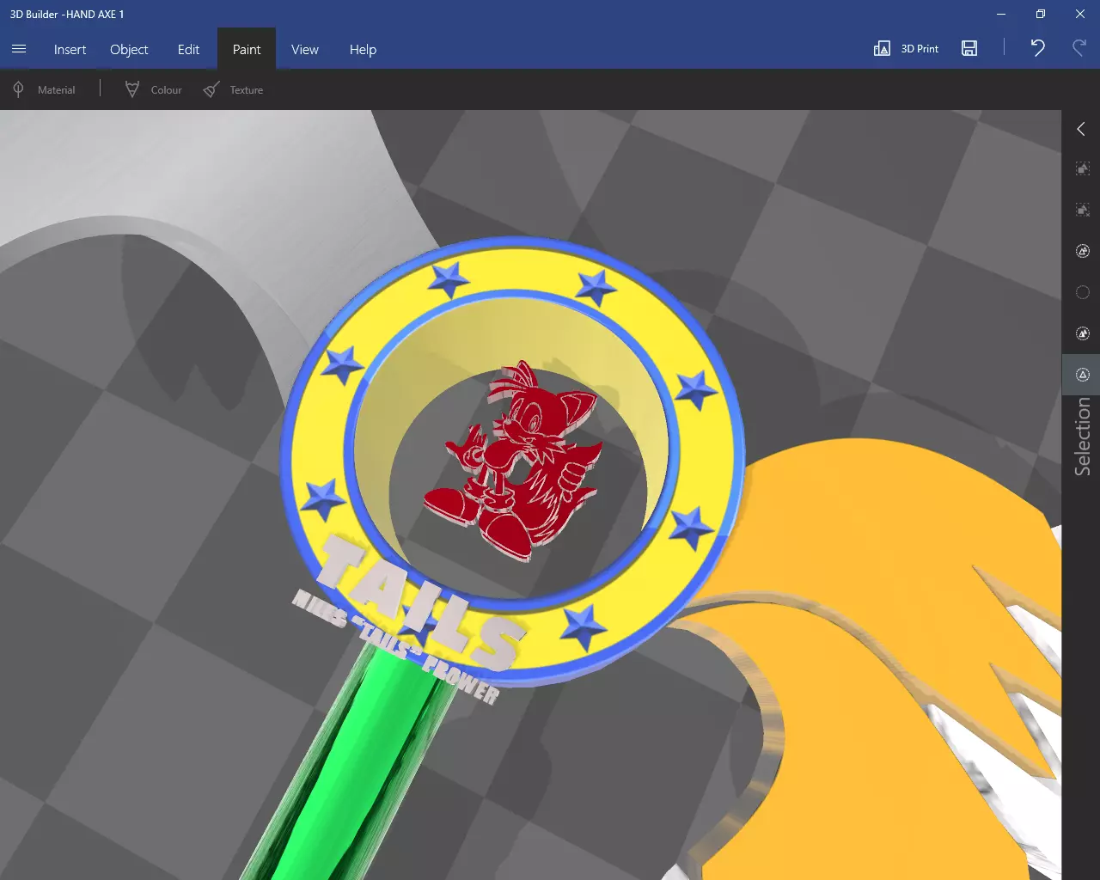Click the filled circled shapes selection icon
The image size is (1100, 880).
pos(1083,333)
